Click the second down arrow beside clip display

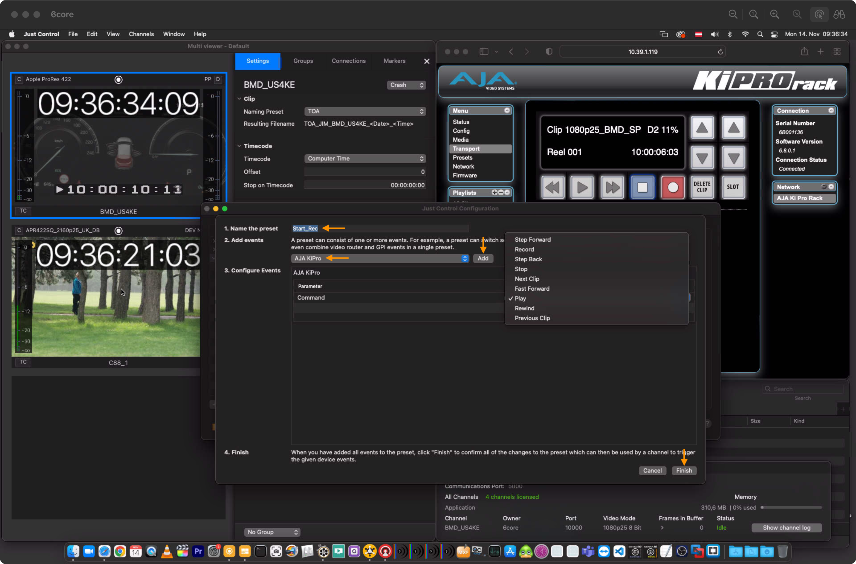(x=733, y=157)
